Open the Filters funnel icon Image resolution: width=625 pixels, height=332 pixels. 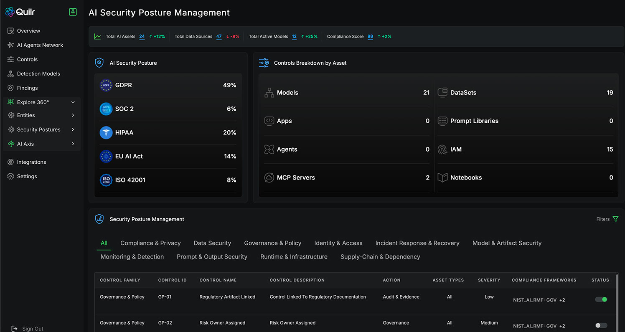click(x=615, y=219)
